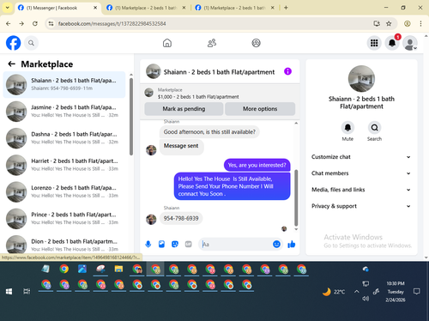The image size is (429, 321).
Task: Open the Action Center notification icon
Action: click(417, 292)
